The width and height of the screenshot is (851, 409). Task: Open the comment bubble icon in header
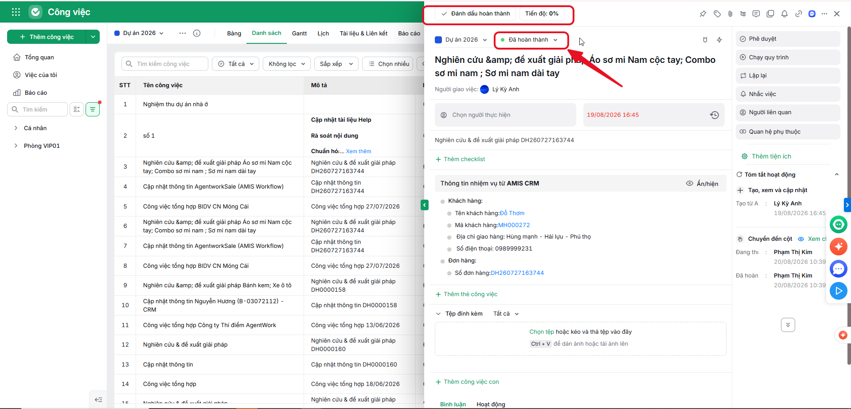click(x=756, y=14)
